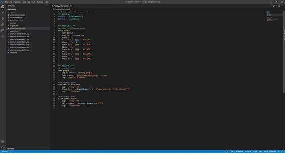
Task: Open the Terminal menu
Action: pos(40,2)
